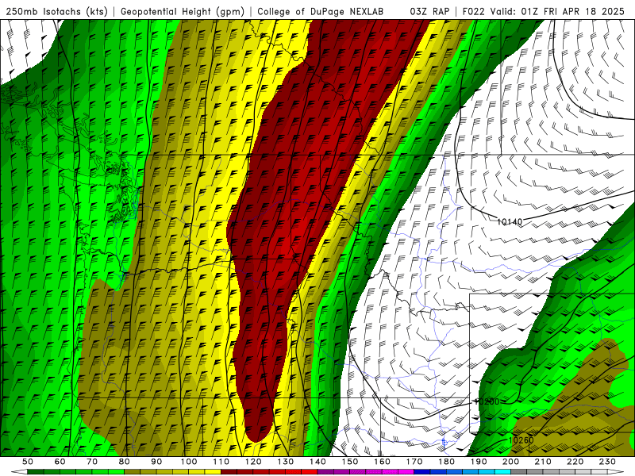
Task: Click the 10140 height contour label
Action: (510, 221)
